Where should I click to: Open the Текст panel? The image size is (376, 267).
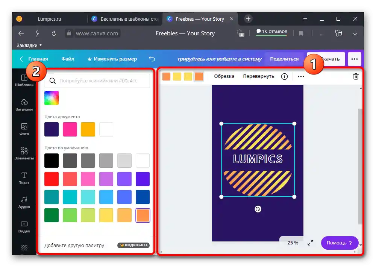pyautogui.click(x=24, y=178)
